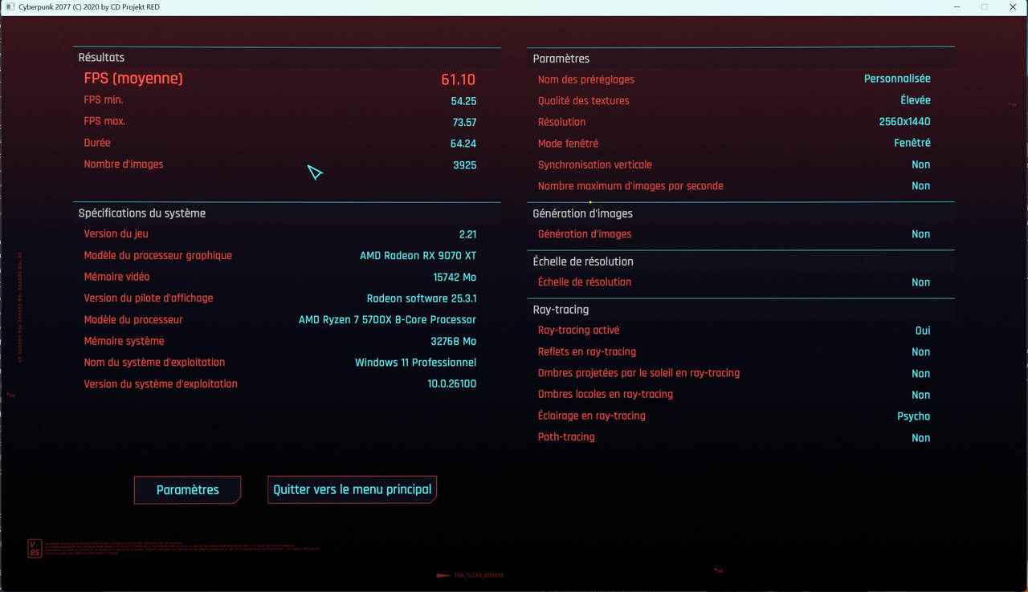This screenshot has height=592, width=1028.
Task: Click the 'Mémoire vidéo' label
Action: 116,277
